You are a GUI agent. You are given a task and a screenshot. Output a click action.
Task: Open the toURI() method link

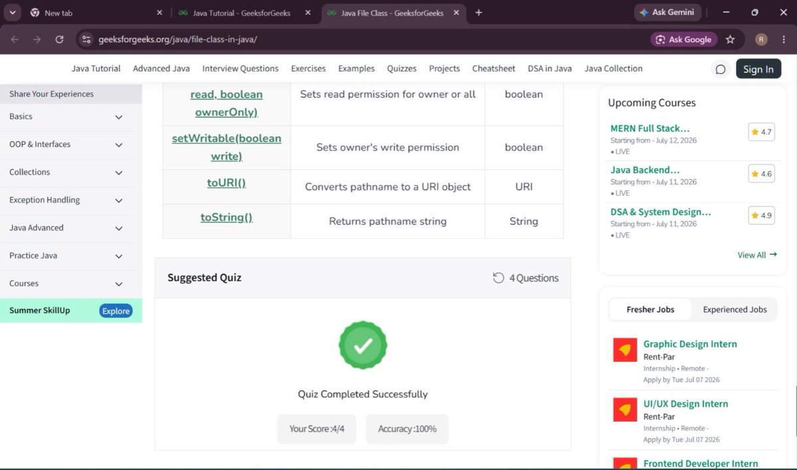(226, 183)
